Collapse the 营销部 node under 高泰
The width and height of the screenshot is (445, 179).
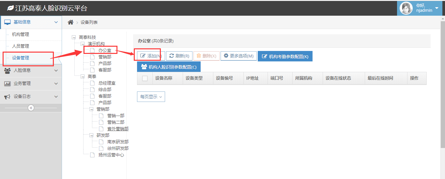coord(91,109)
